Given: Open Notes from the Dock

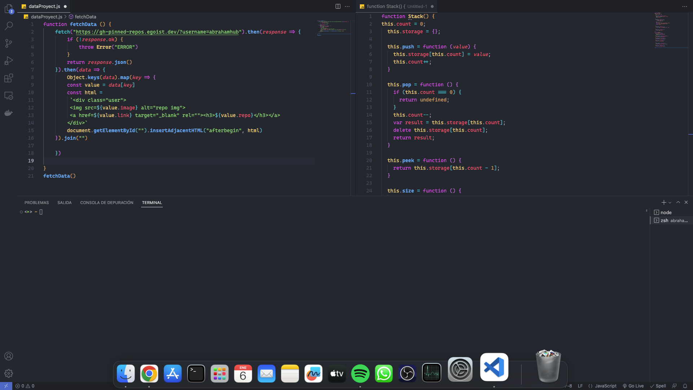Looking at the screenshot, I should pyautogui.click(x=290, y=373).
